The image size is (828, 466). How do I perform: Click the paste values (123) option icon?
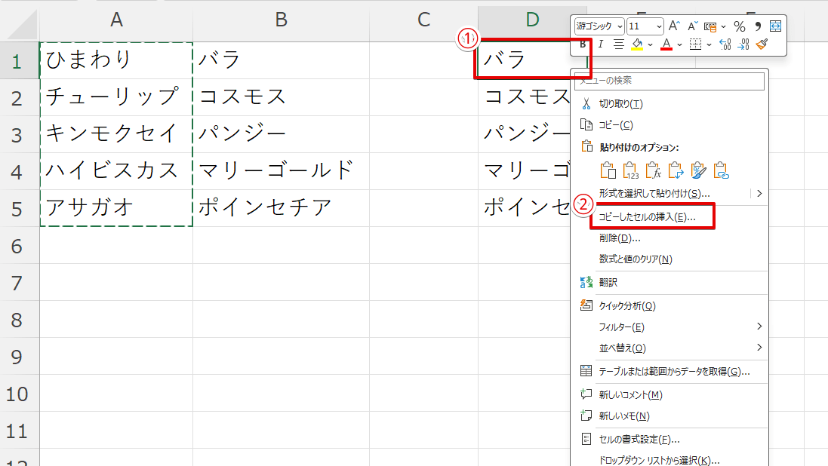click(x=631, y=170)
